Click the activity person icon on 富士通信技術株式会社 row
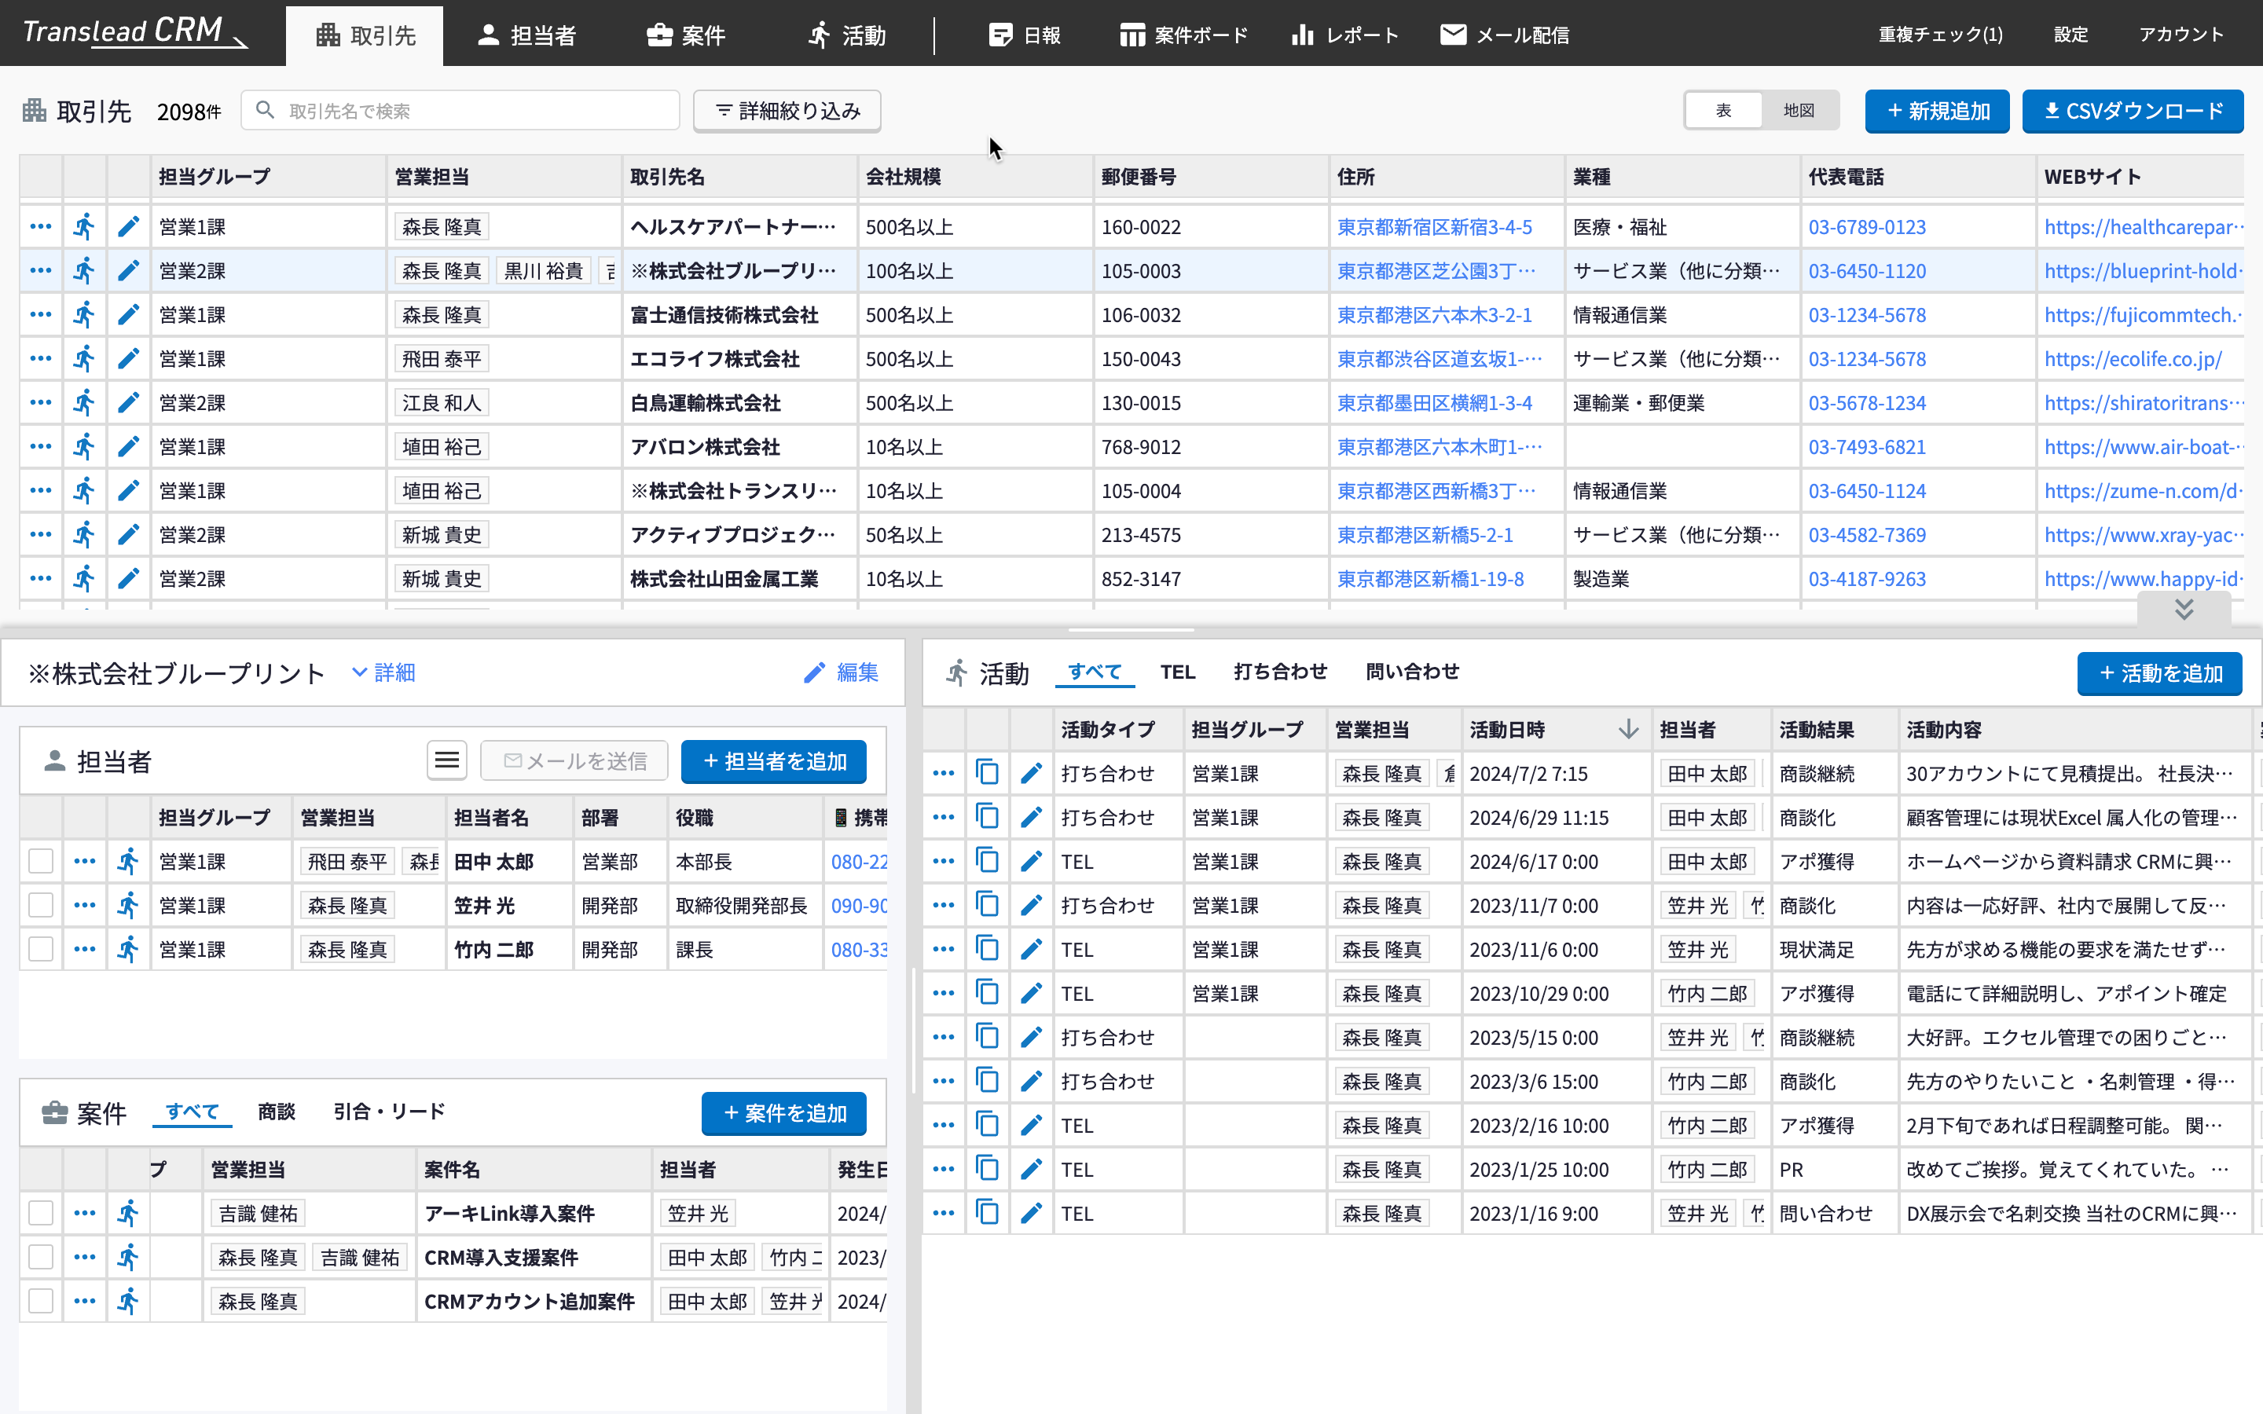2263x1414 pixels. (x=84, y=314)
